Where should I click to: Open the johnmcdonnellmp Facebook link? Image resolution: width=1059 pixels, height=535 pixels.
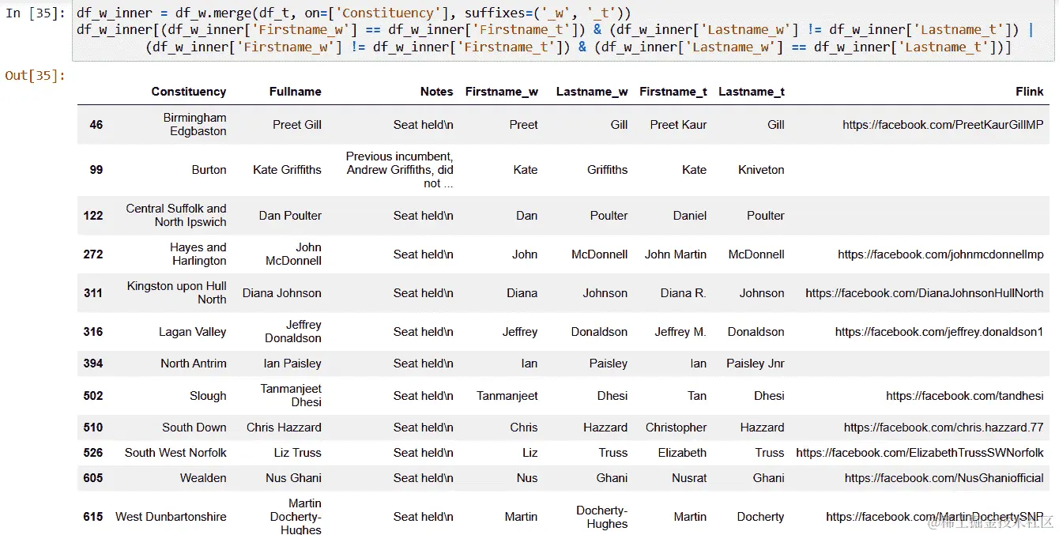tap(941, 254)
